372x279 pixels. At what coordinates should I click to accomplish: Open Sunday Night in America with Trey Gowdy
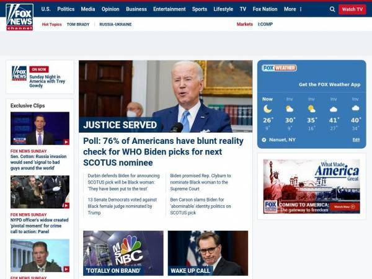(x=47, y=81)
